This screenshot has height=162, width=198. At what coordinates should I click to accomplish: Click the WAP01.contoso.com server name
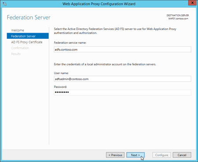178,19
